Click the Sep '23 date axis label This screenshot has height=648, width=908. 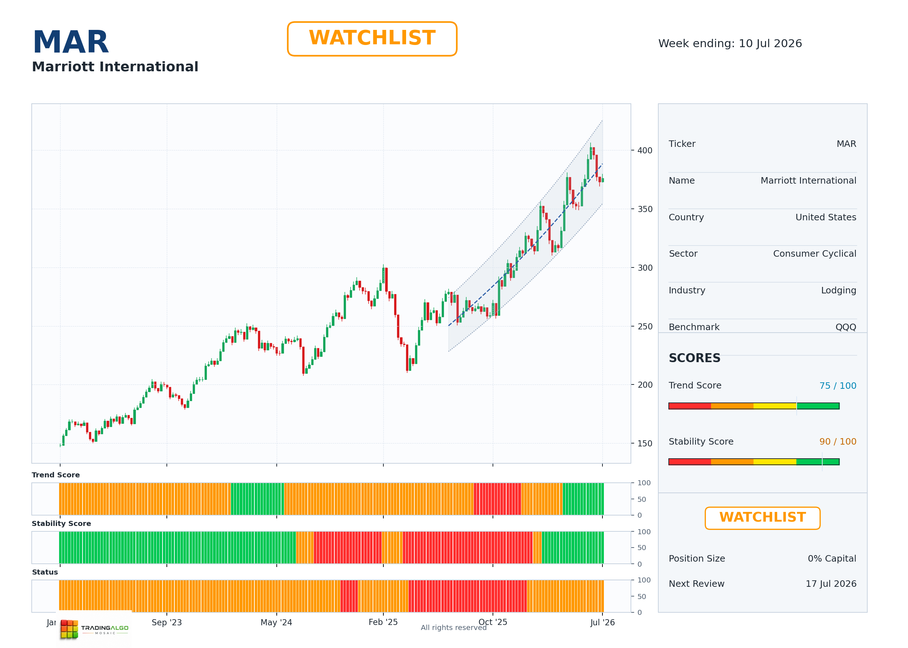point(166,622)
